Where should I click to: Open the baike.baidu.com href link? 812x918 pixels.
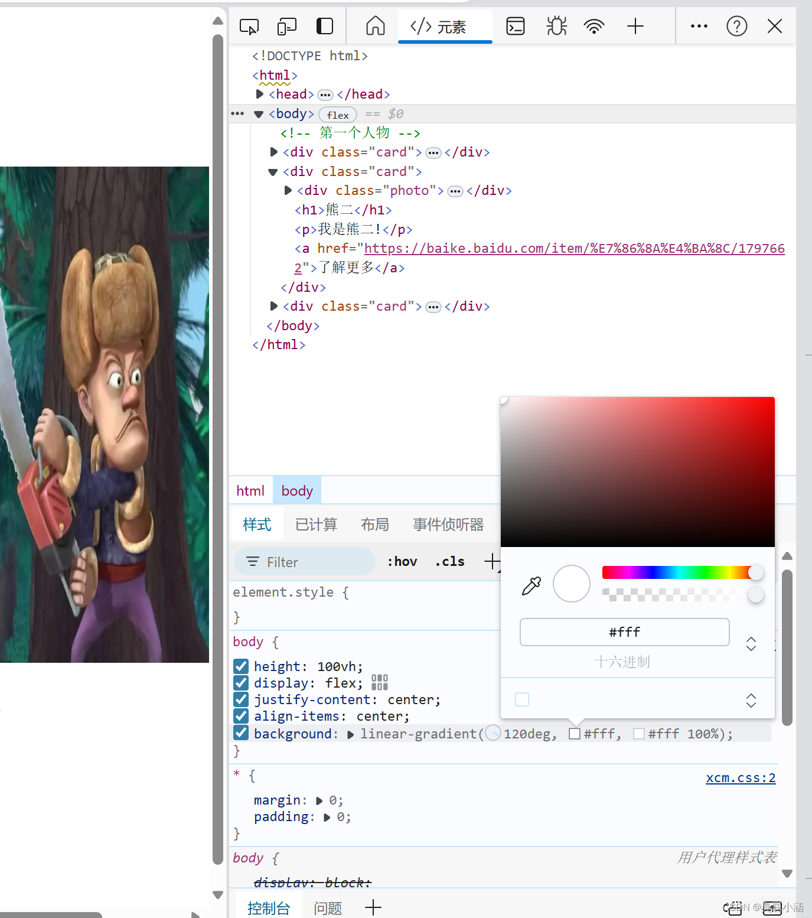[x=574, y=249]
